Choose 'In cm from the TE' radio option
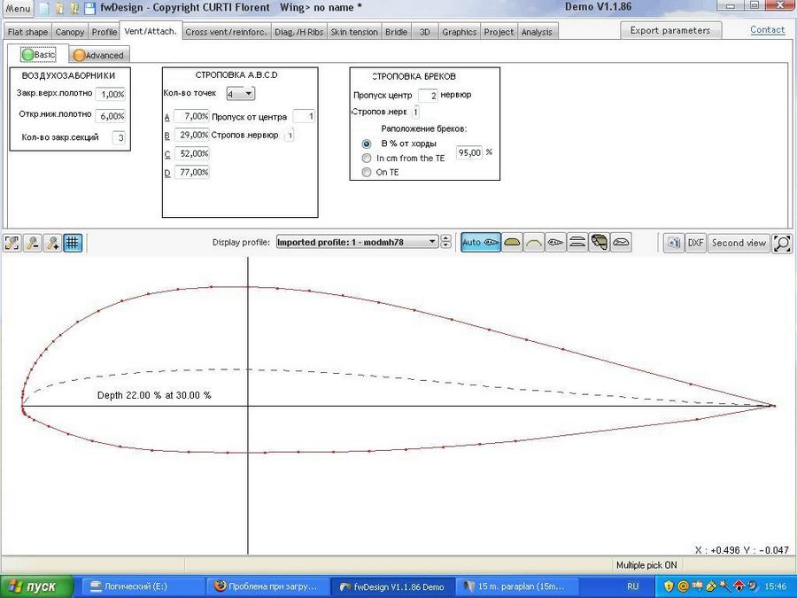Viewport: 797px width, 598px height. tap(367, 158)
